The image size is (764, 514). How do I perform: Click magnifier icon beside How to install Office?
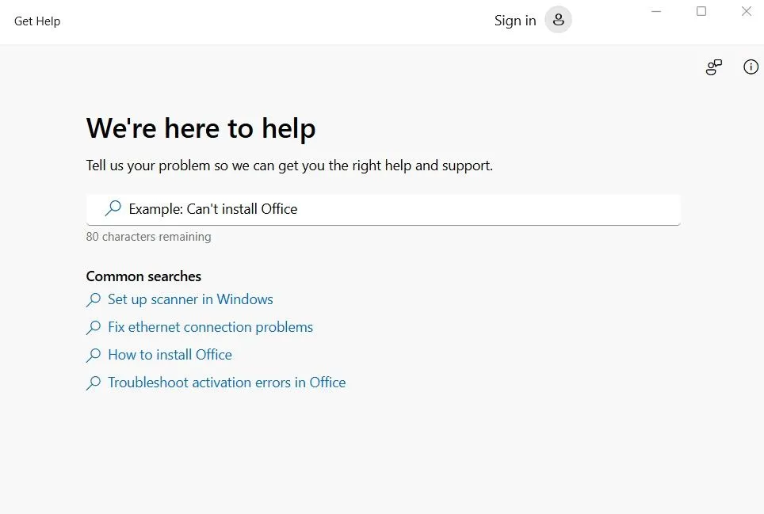pyautogui.click(x=93, y=355)
